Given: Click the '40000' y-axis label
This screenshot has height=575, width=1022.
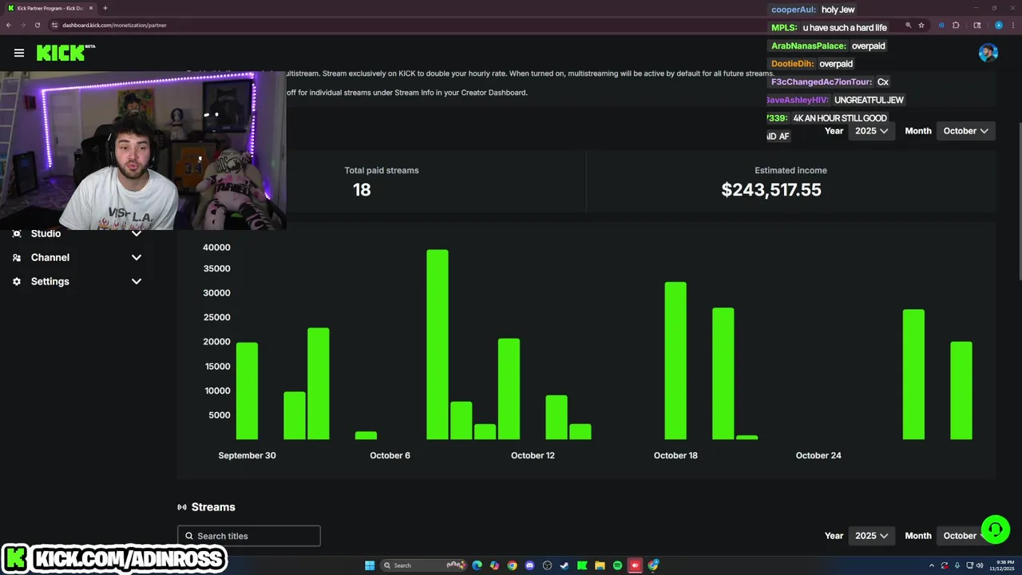Looking at the screenshot, I should 216,248.
